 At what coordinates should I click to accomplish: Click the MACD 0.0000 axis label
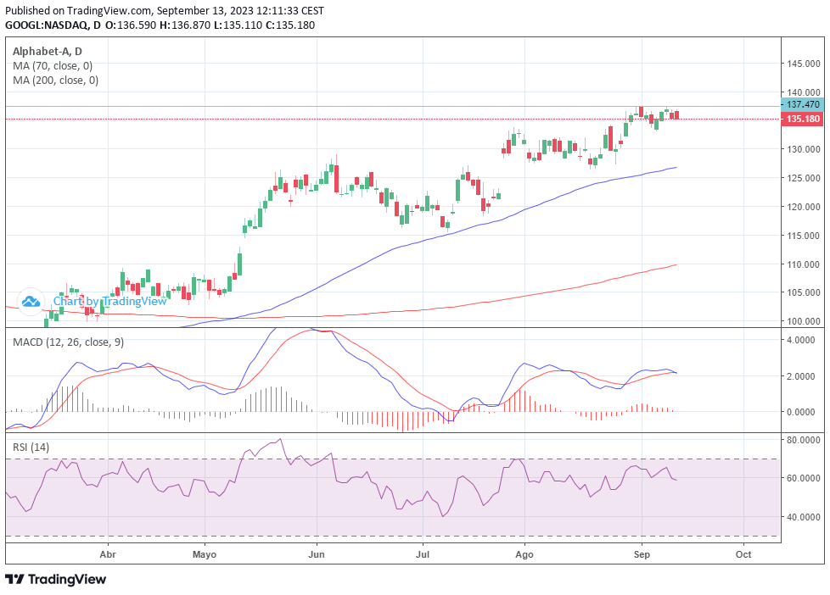[801, 412]
